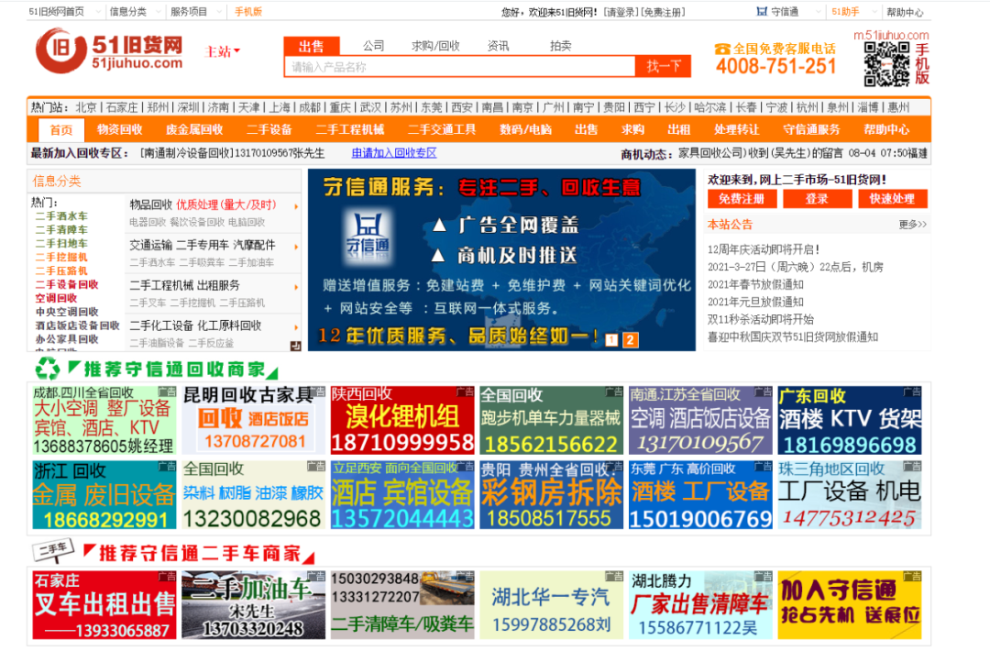Open the 守信通服务 main banner
This screenshot has height=651, width=990.
(501, 259)
